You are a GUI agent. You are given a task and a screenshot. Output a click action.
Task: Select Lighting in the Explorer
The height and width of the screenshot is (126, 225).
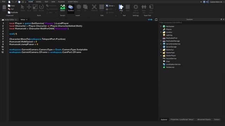tap(169, 35)
